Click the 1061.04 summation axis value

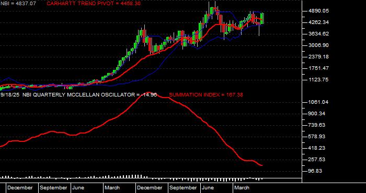coord(319,102)
